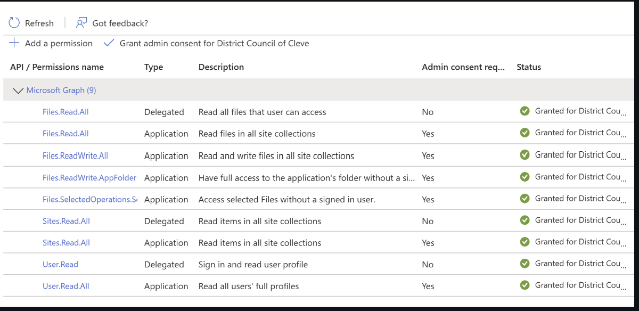This screenshot has width=639, height=311.
Task: Open the application Sites.Read.All permission
Action: coord(66,243)
